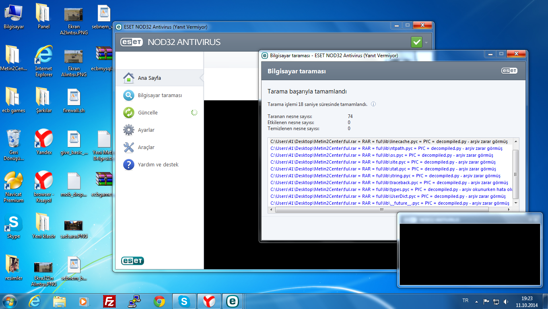Screen dimensions: 548x309
Task: Select the traceback.pyc scan log row
Action: pos(390,182)
